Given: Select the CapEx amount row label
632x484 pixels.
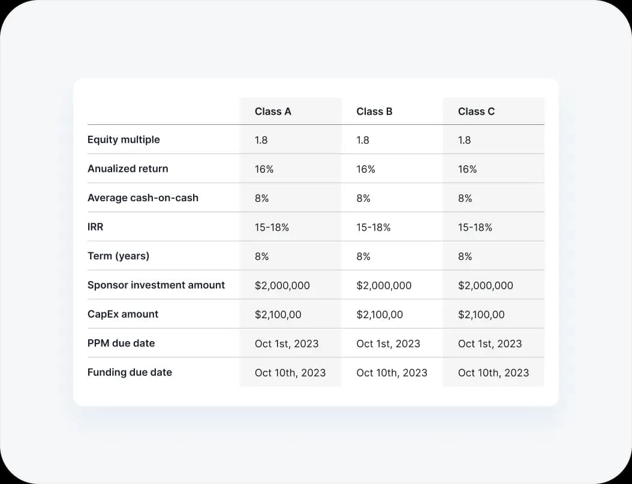Looking at the screenshot, I should (123, 314).
